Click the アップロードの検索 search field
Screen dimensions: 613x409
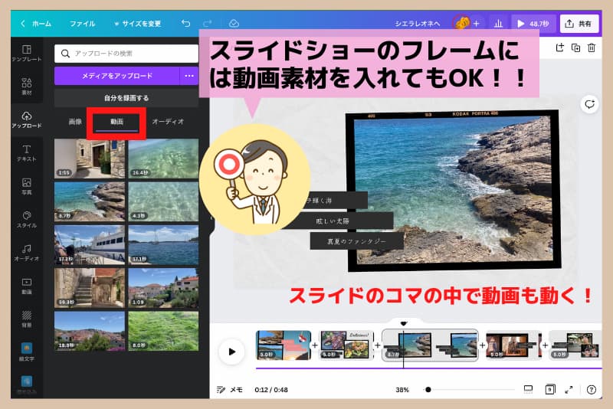[x=126, y=53]
